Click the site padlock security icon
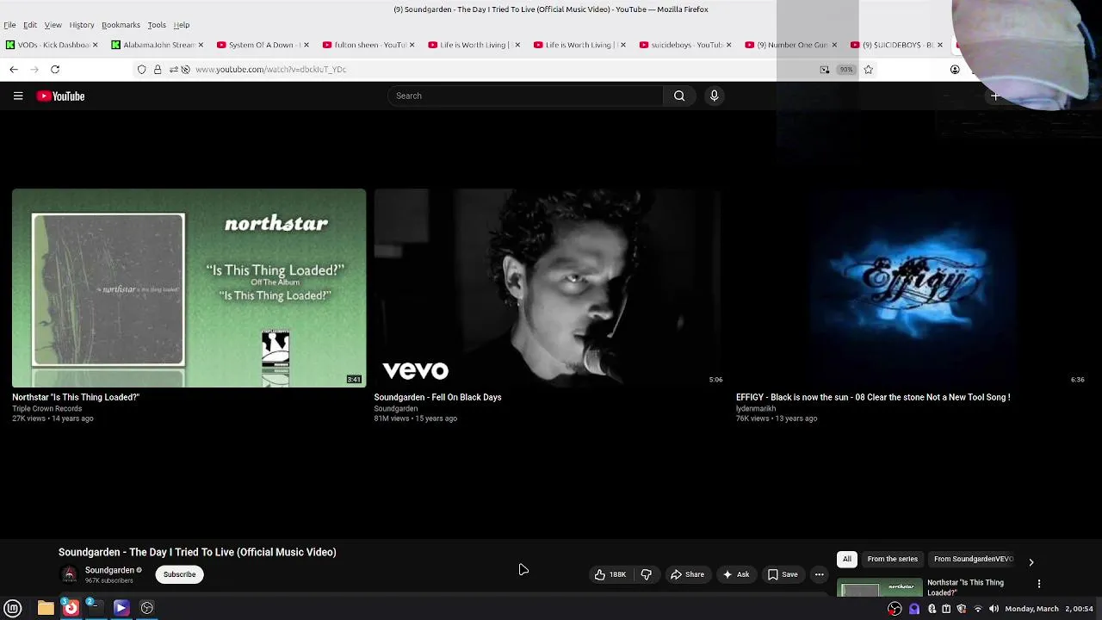Screen dimensions: 1102x620 [x=158, y=69]
